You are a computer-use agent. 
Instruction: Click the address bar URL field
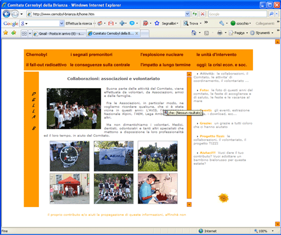pyautogui.click(x=106, y=14)
